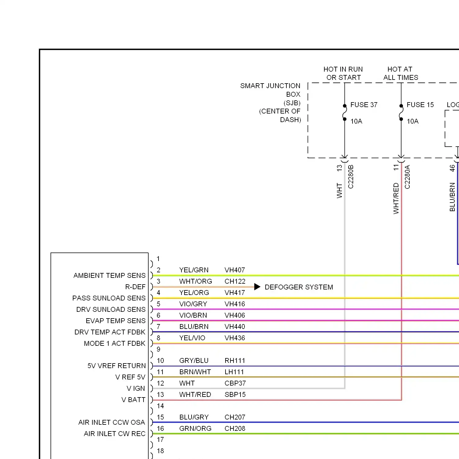Click the AIR INLET CW REC label
459x459 pixels.
(115, 434)
